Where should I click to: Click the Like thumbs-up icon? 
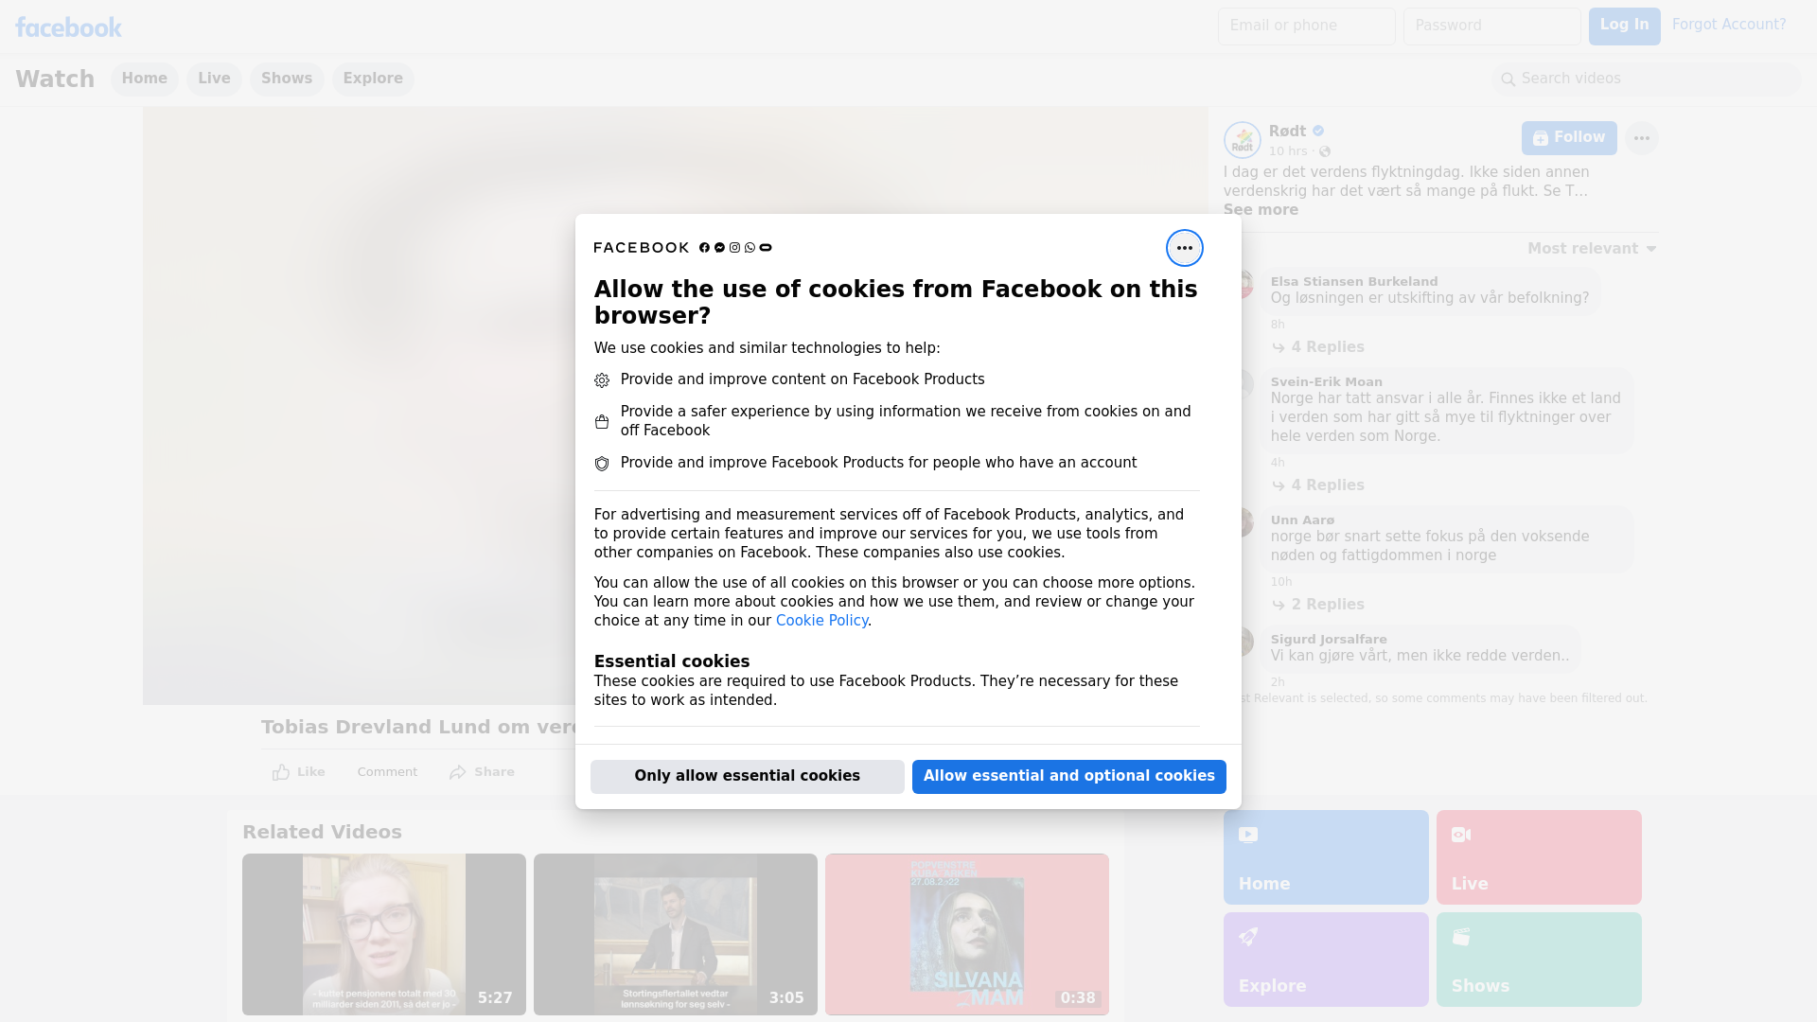pos(281,772)
